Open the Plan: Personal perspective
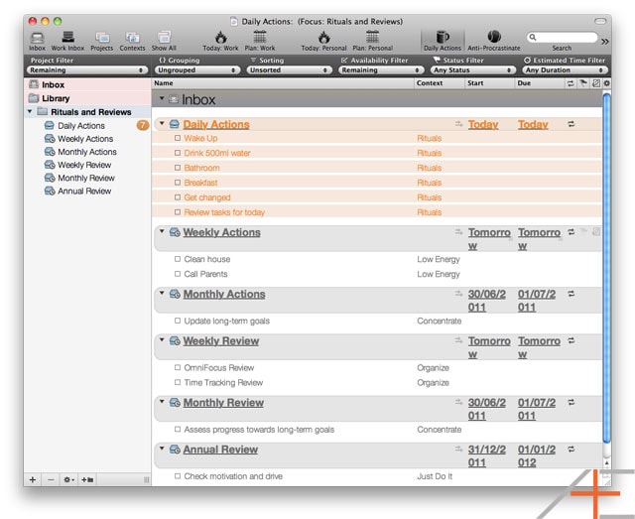Viewport: 635px width, 519px height. 373,42
